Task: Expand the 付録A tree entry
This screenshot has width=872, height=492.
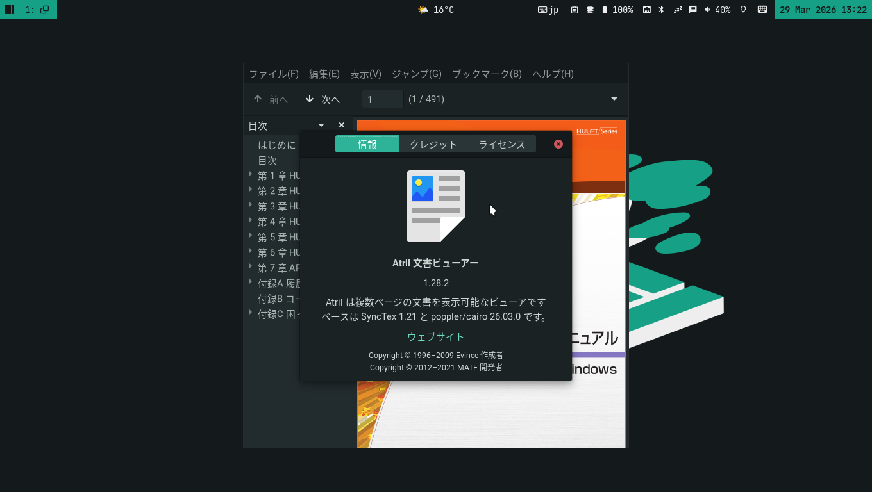Action: (250, 282)
